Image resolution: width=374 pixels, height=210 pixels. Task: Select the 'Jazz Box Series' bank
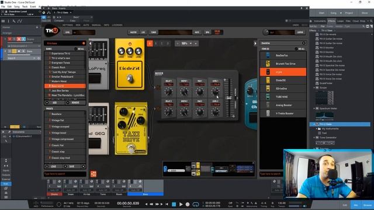click(x=65, y=90)
